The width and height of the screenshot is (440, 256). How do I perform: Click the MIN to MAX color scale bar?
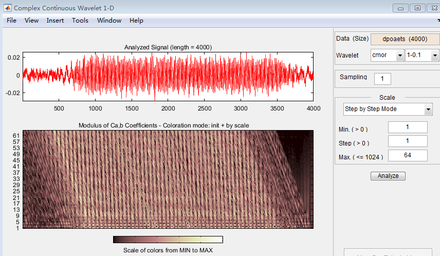(x=168, y=240)
